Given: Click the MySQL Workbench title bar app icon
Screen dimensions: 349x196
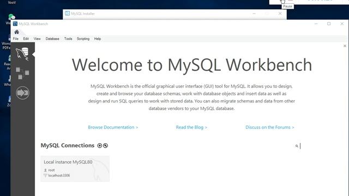Looking at the screenshot, I should coord(15,24).
